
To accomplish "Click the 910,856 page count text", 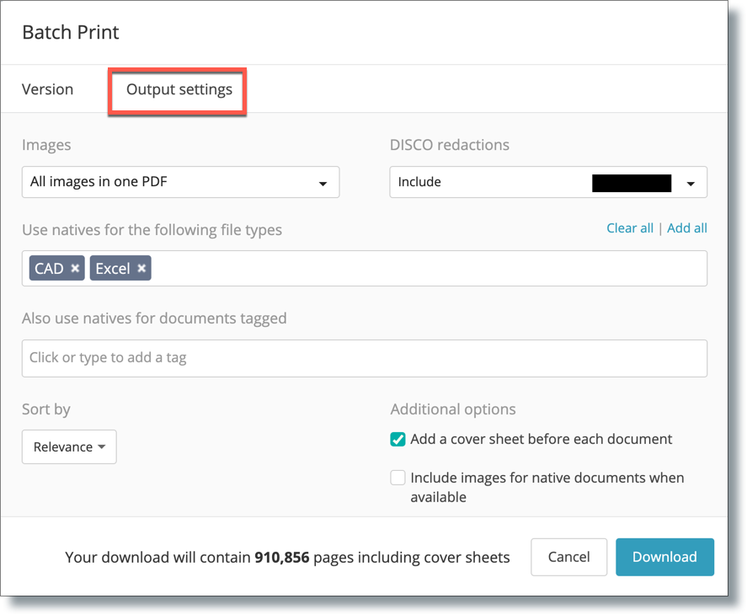I will [282, 557].
